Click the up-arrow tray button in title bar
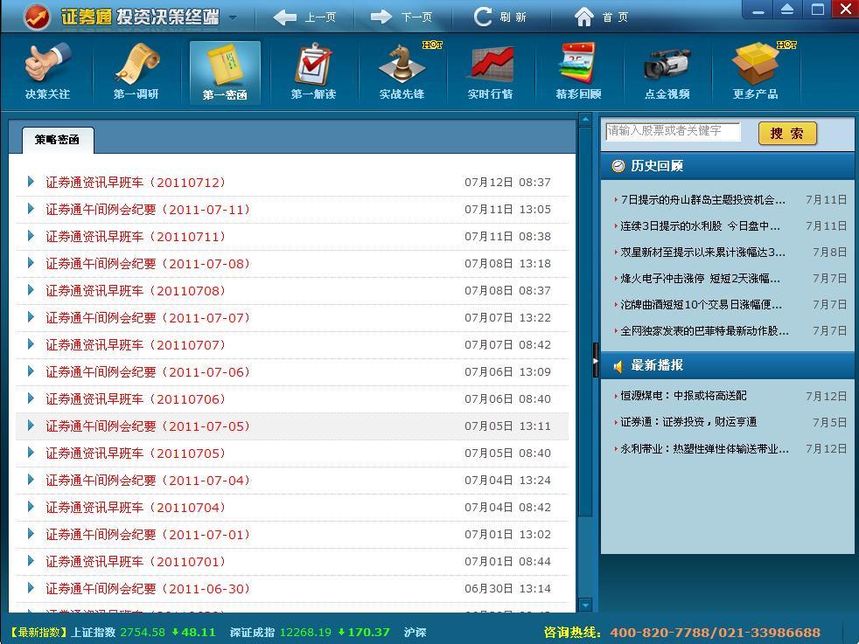 pos(787,10)
